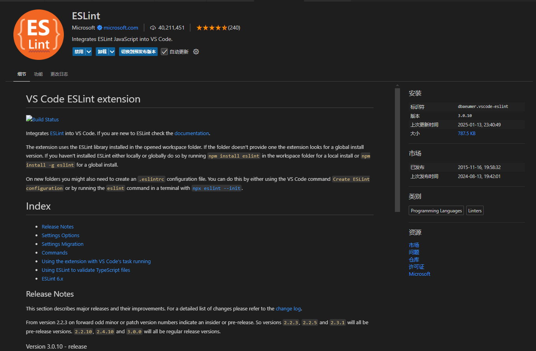This screenshot has width=536, height=351.
Task: Open the 问题 resource link
Action: [x=414, y=252]
